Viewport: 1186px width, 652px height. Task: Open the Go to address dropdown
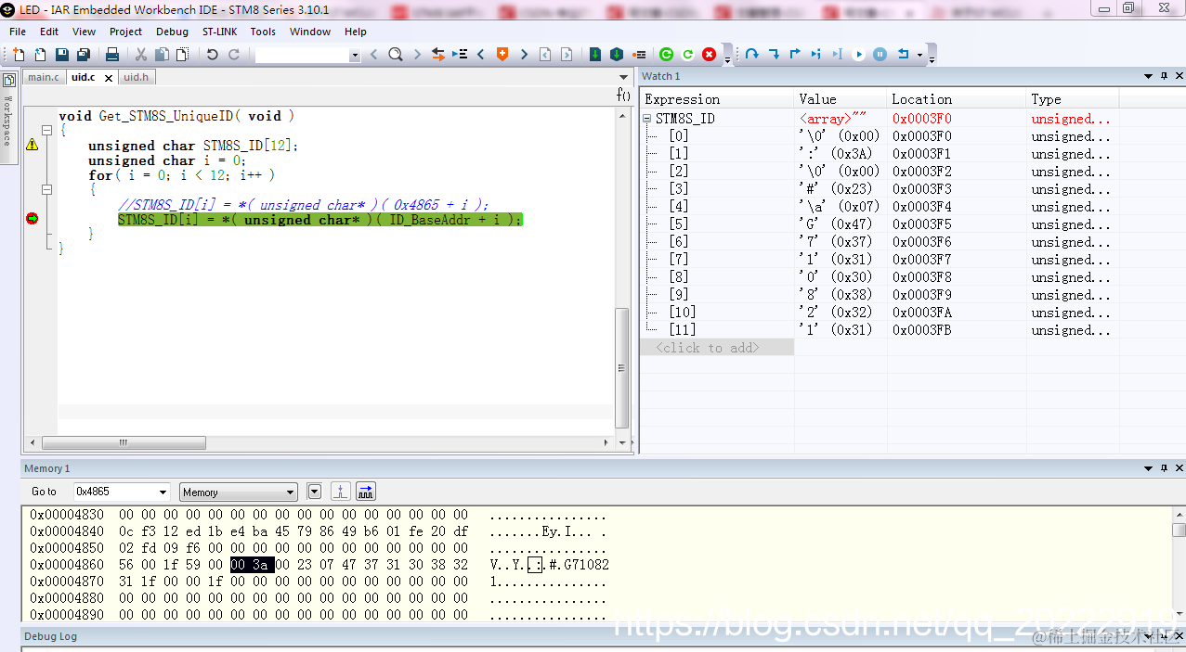(x=163, y=492)
